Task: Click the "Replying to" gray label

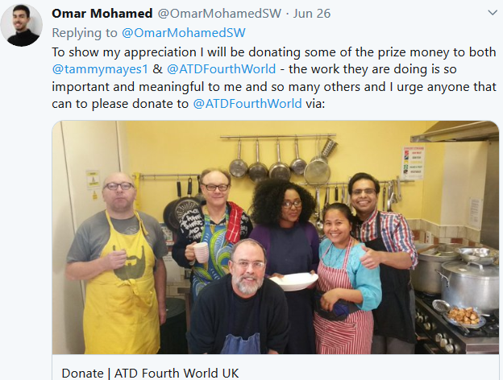Action: point(85,33)
